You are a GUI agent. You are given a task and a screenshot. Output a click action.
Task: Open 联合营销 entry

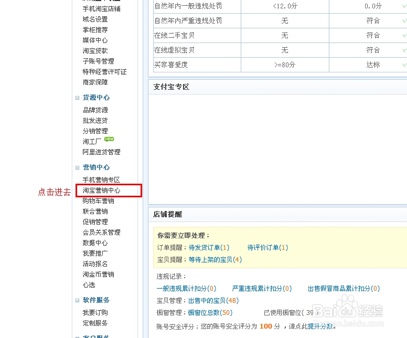click(x=95, y=212)
